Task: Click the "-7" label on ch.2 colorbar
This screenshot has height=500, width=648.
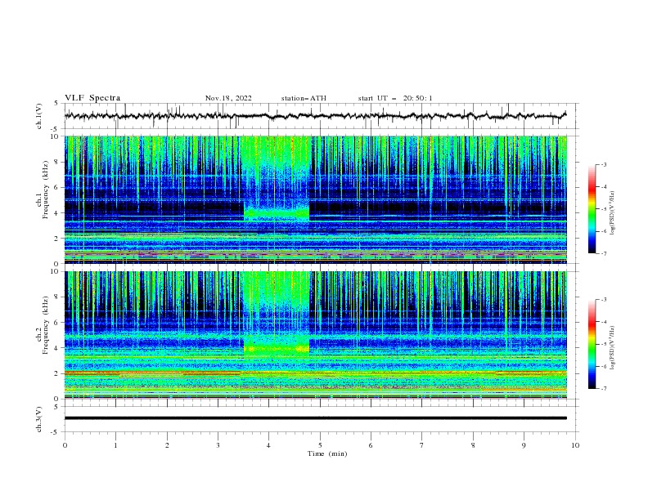Action: click(x=603, y=389)
